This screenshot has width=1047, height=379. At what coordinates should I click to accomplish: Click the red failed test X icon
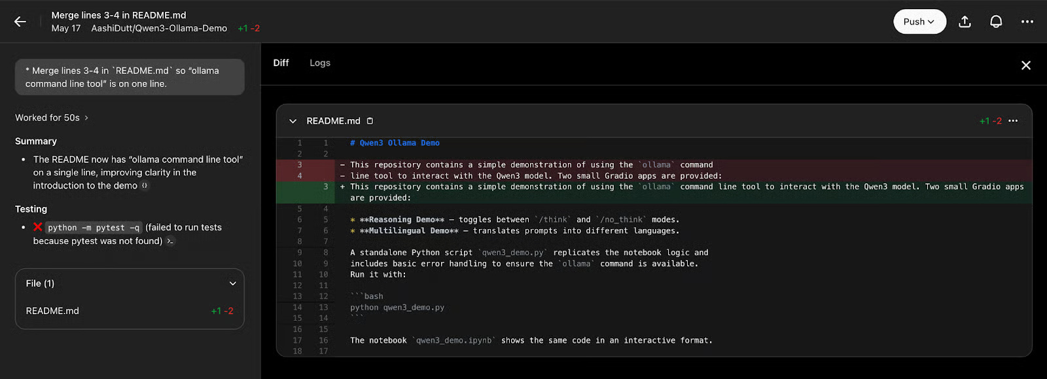38,227
